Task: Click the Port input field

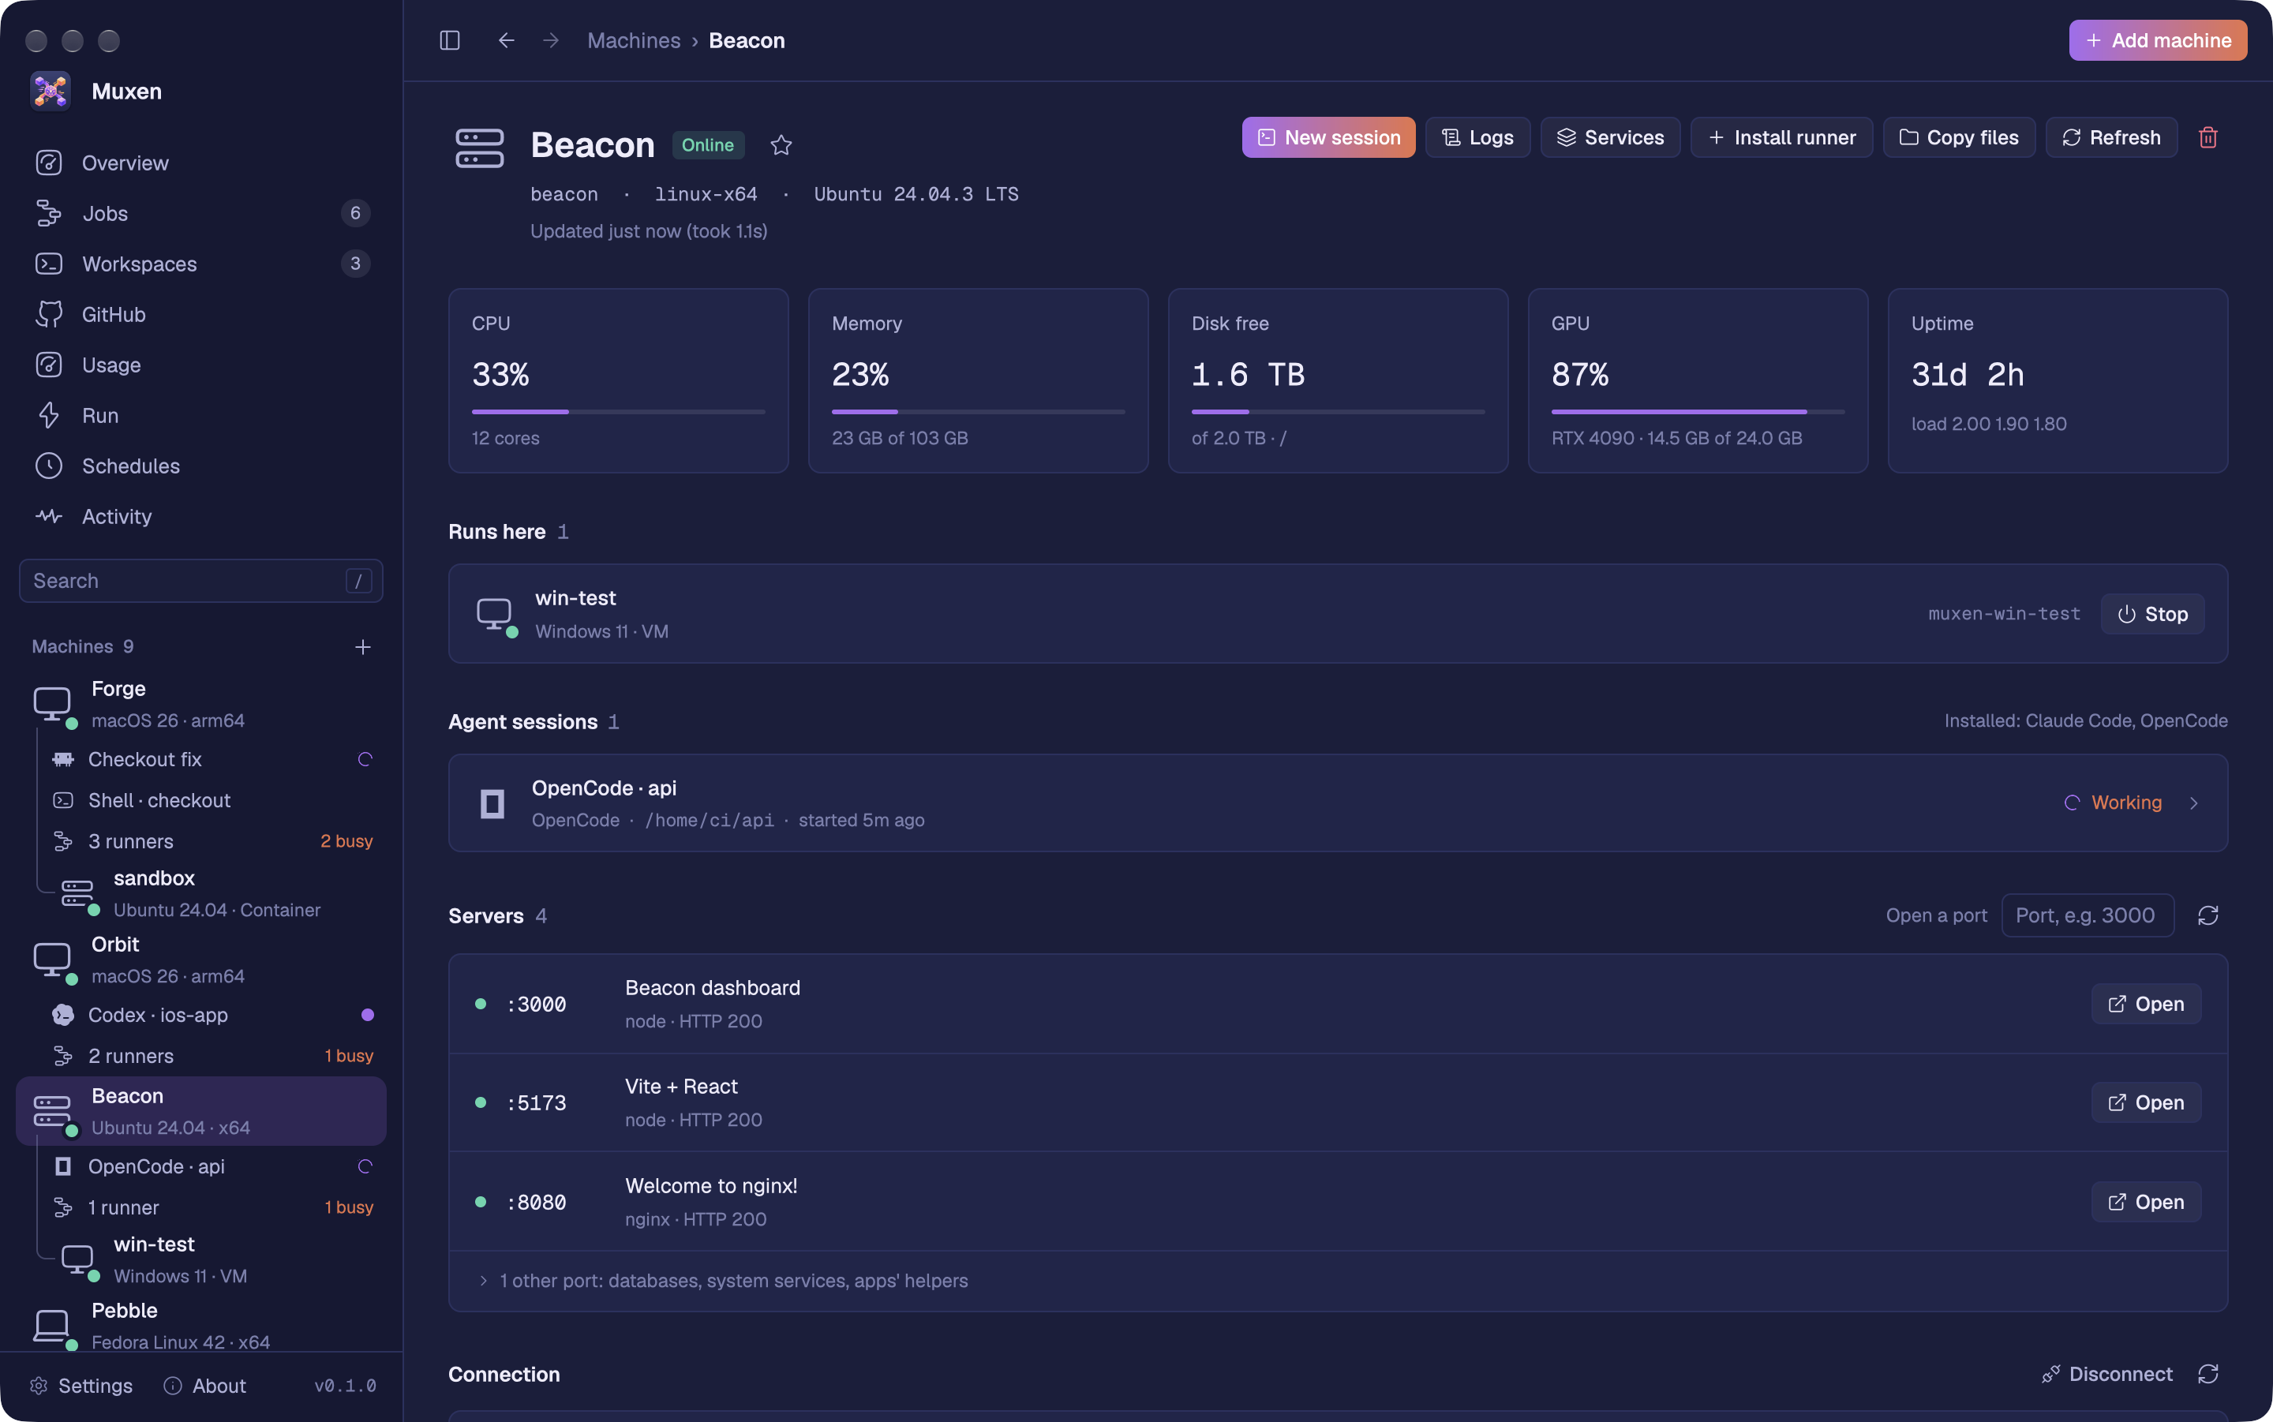Action: pyautogui.click(x=2087, y=915)
